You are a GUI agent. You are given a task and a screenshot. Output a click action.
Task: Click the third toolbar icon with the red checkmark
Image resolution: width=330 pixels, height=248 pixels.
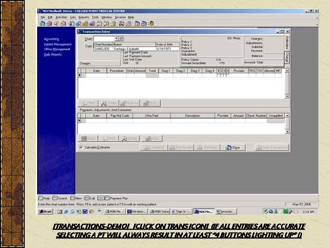[x=56, y=23]
